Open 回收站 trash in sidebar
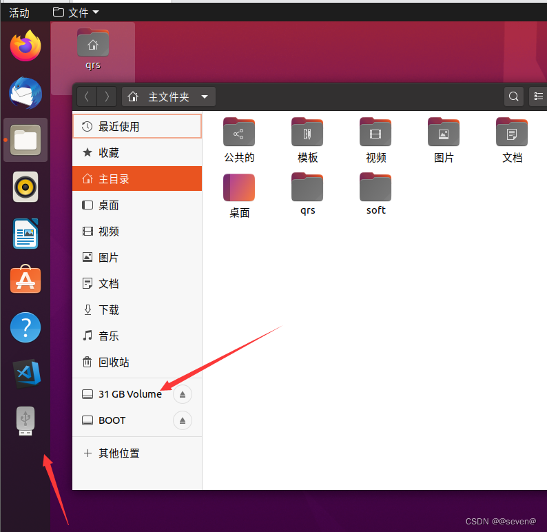This screenshot has width=547, height=532. coord(137,362)
